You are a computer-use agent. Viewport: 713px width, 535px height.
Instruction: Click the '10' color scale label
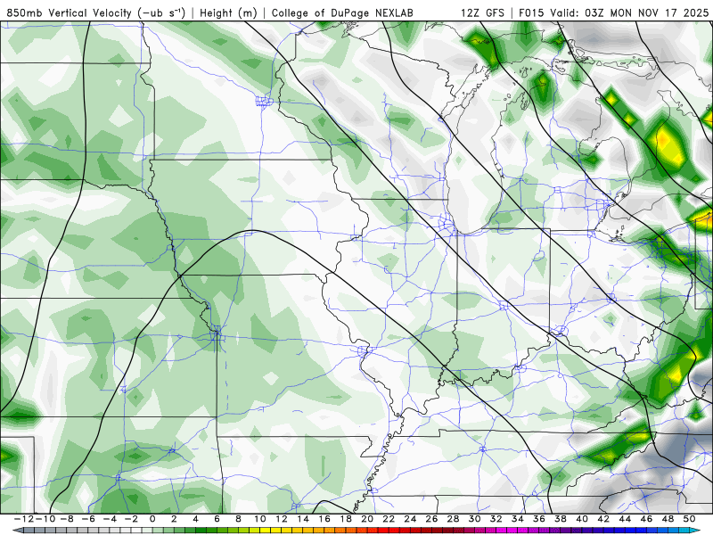[259, 519]
